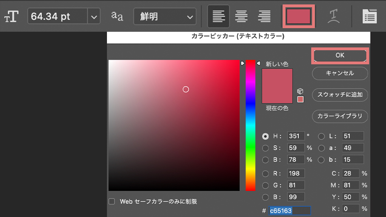This screenshot has width=386, height=217.
Task: Select the R red radio button
Action: pyautogui.click(x=265, y=174)
